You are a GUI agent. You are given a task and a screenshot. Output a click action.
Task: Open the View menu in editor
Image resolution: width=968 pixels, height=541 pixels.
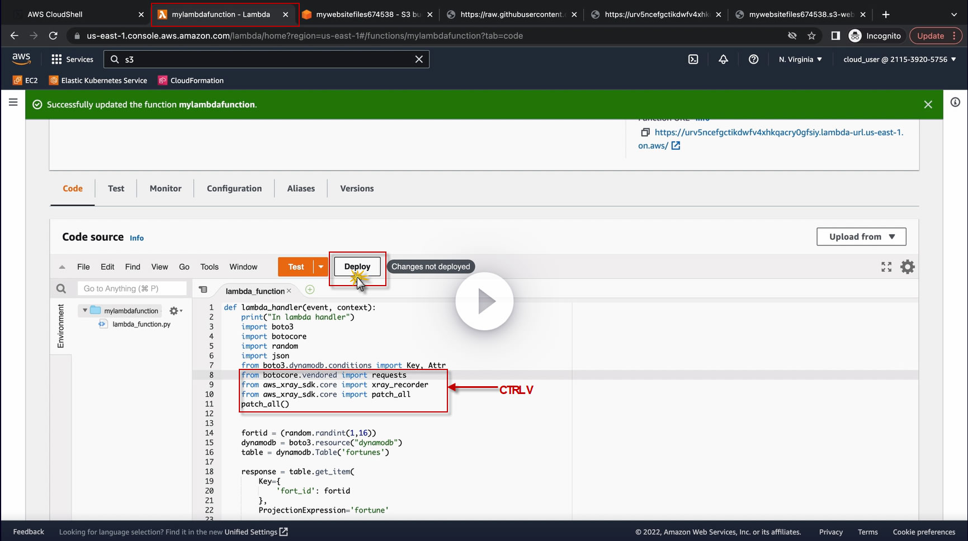pos(159,267)
